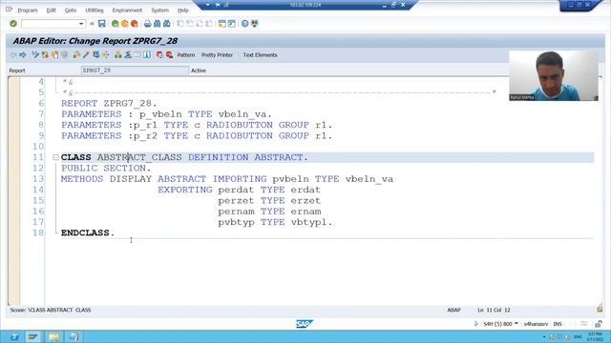Viewport: 611px width, 343px height.
Task: Click the Ln 11 Col 12 status indicator
Action: pyautogui.click(x=494, y=310)
